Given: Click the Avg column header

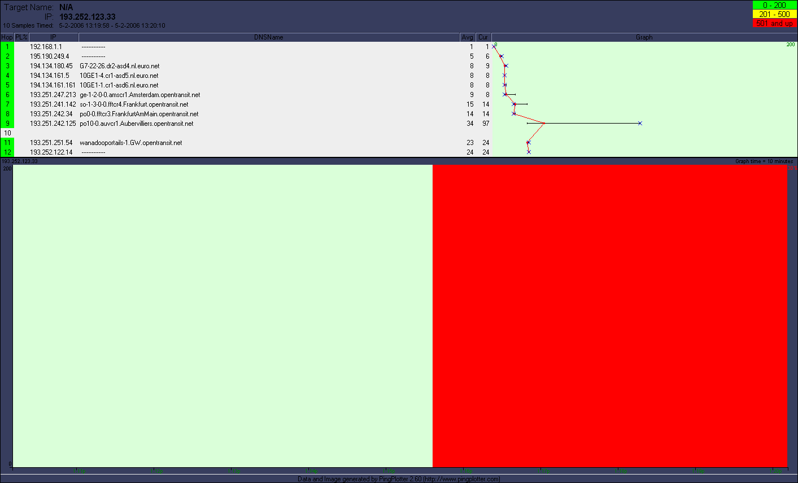Looking at the screenshot, I should 468,37.
